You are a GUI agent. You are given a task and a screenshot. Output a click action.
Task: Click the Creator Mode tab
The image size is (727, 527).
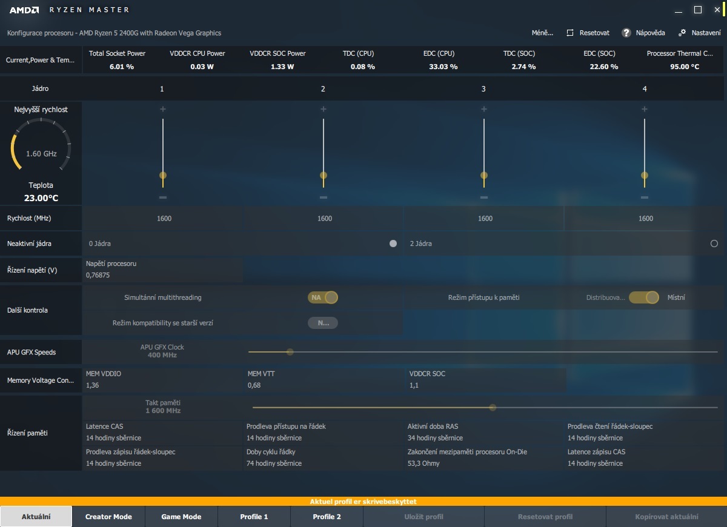[x=108, y=516]
